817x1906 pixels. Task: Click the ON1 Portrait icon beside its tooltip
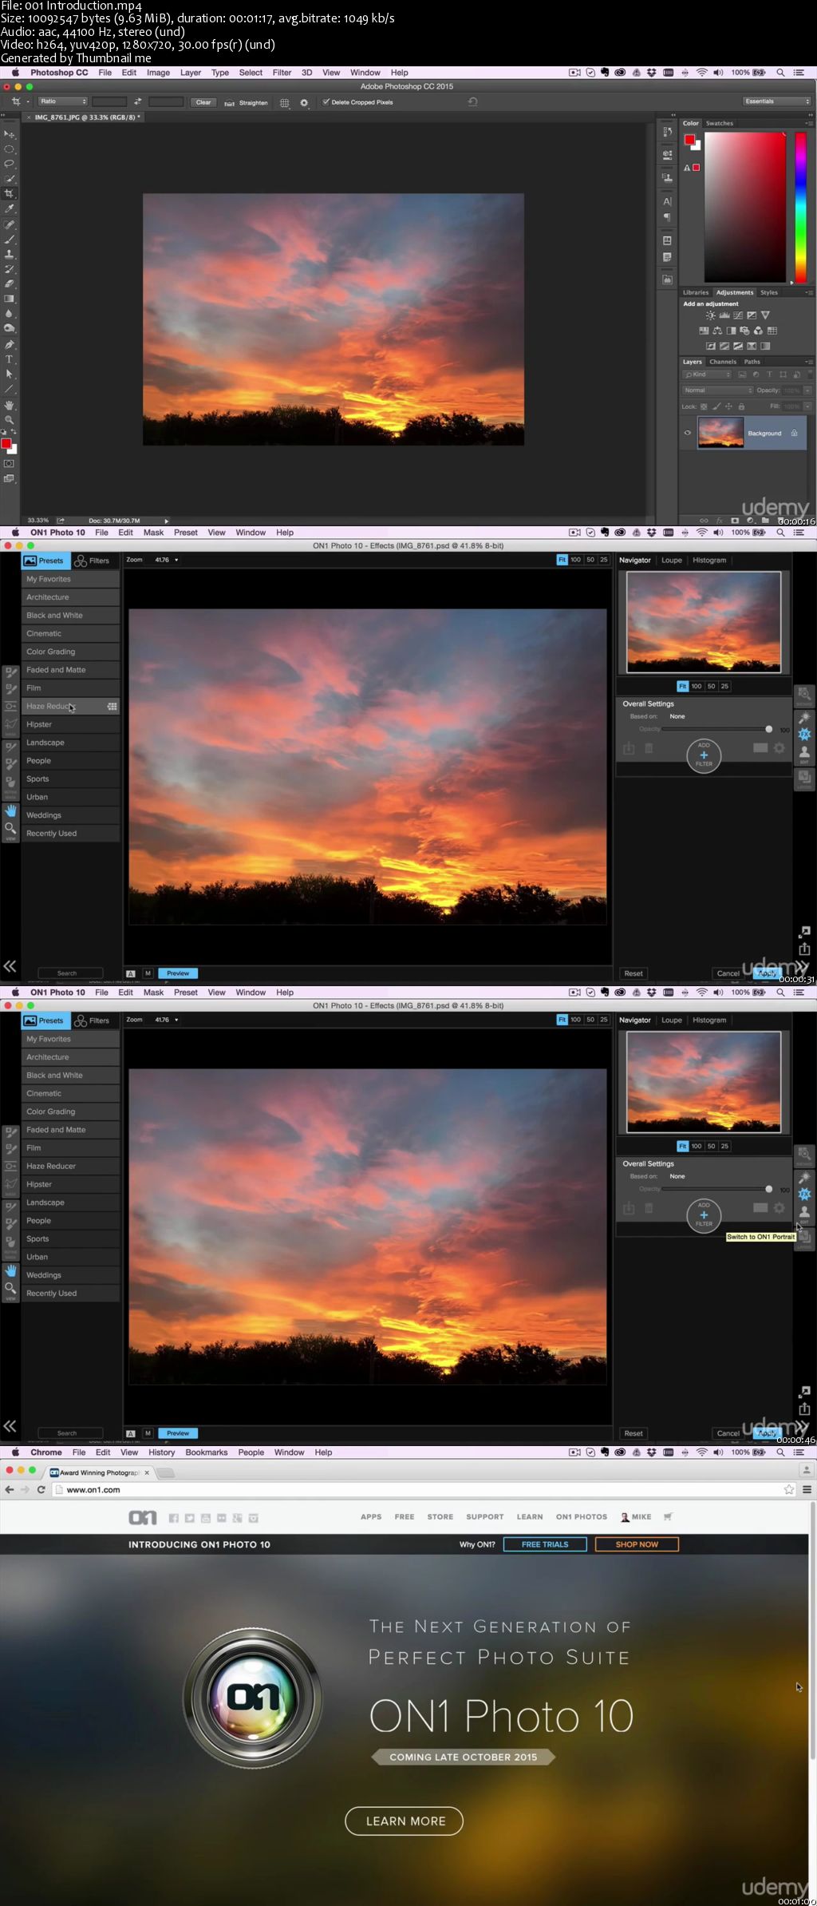point(804,1214)
